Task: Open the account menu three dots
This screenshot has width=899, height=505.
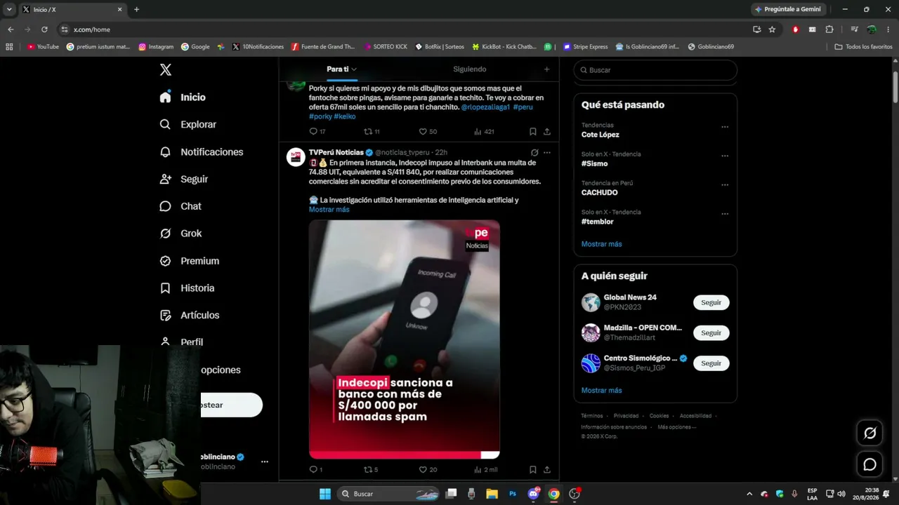Action: point(265,462)
